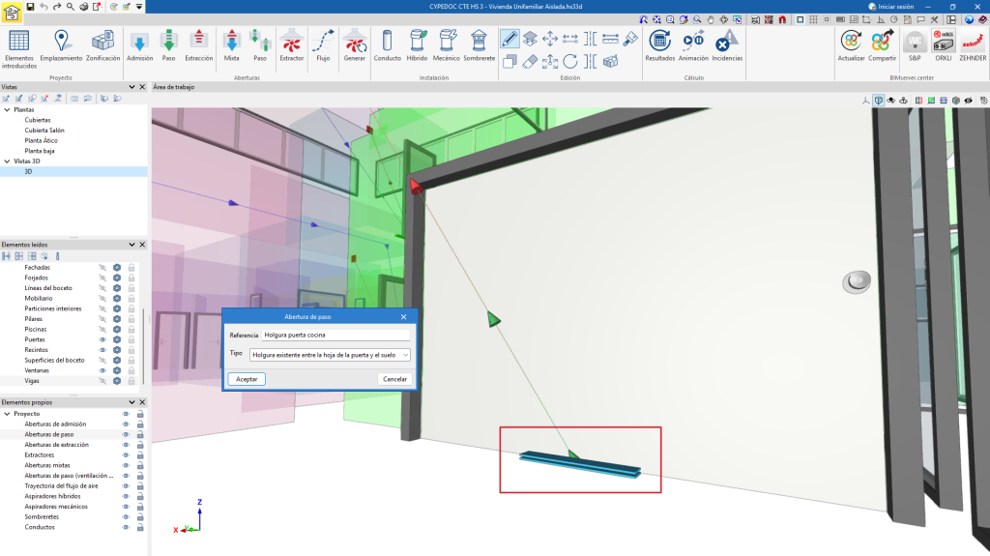Select the Mixta aperture tool
Screen dimensions: 990x556
232,45
